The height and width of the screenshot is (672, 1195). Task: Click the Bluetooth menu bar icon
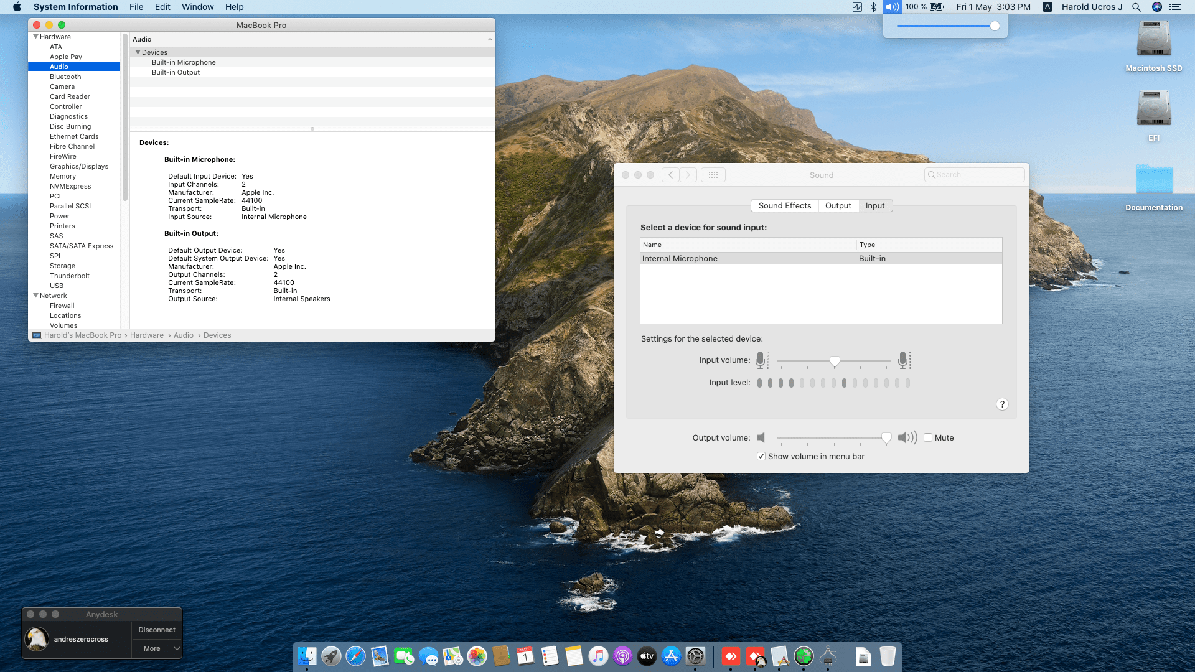tap(873, 7)
